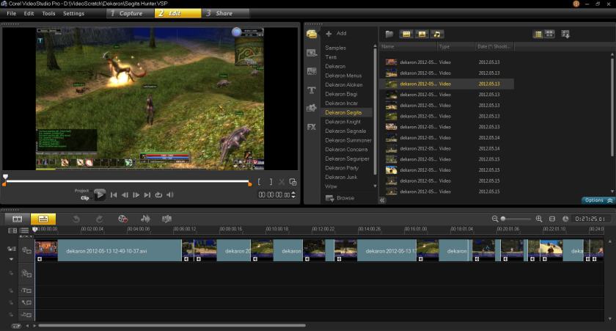Open the FX filter library

point(312,126)
